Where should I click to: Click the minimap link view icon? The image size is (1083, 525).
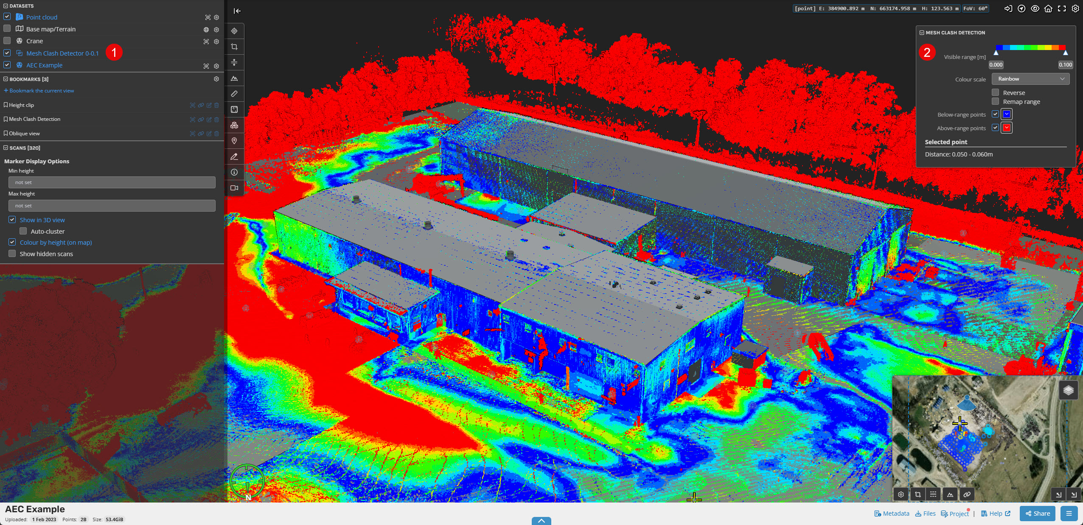tap(967, 494)
